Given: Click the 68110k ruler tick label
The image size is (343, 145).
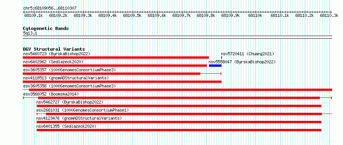Looking at the screenshot, I should (255, 15).
